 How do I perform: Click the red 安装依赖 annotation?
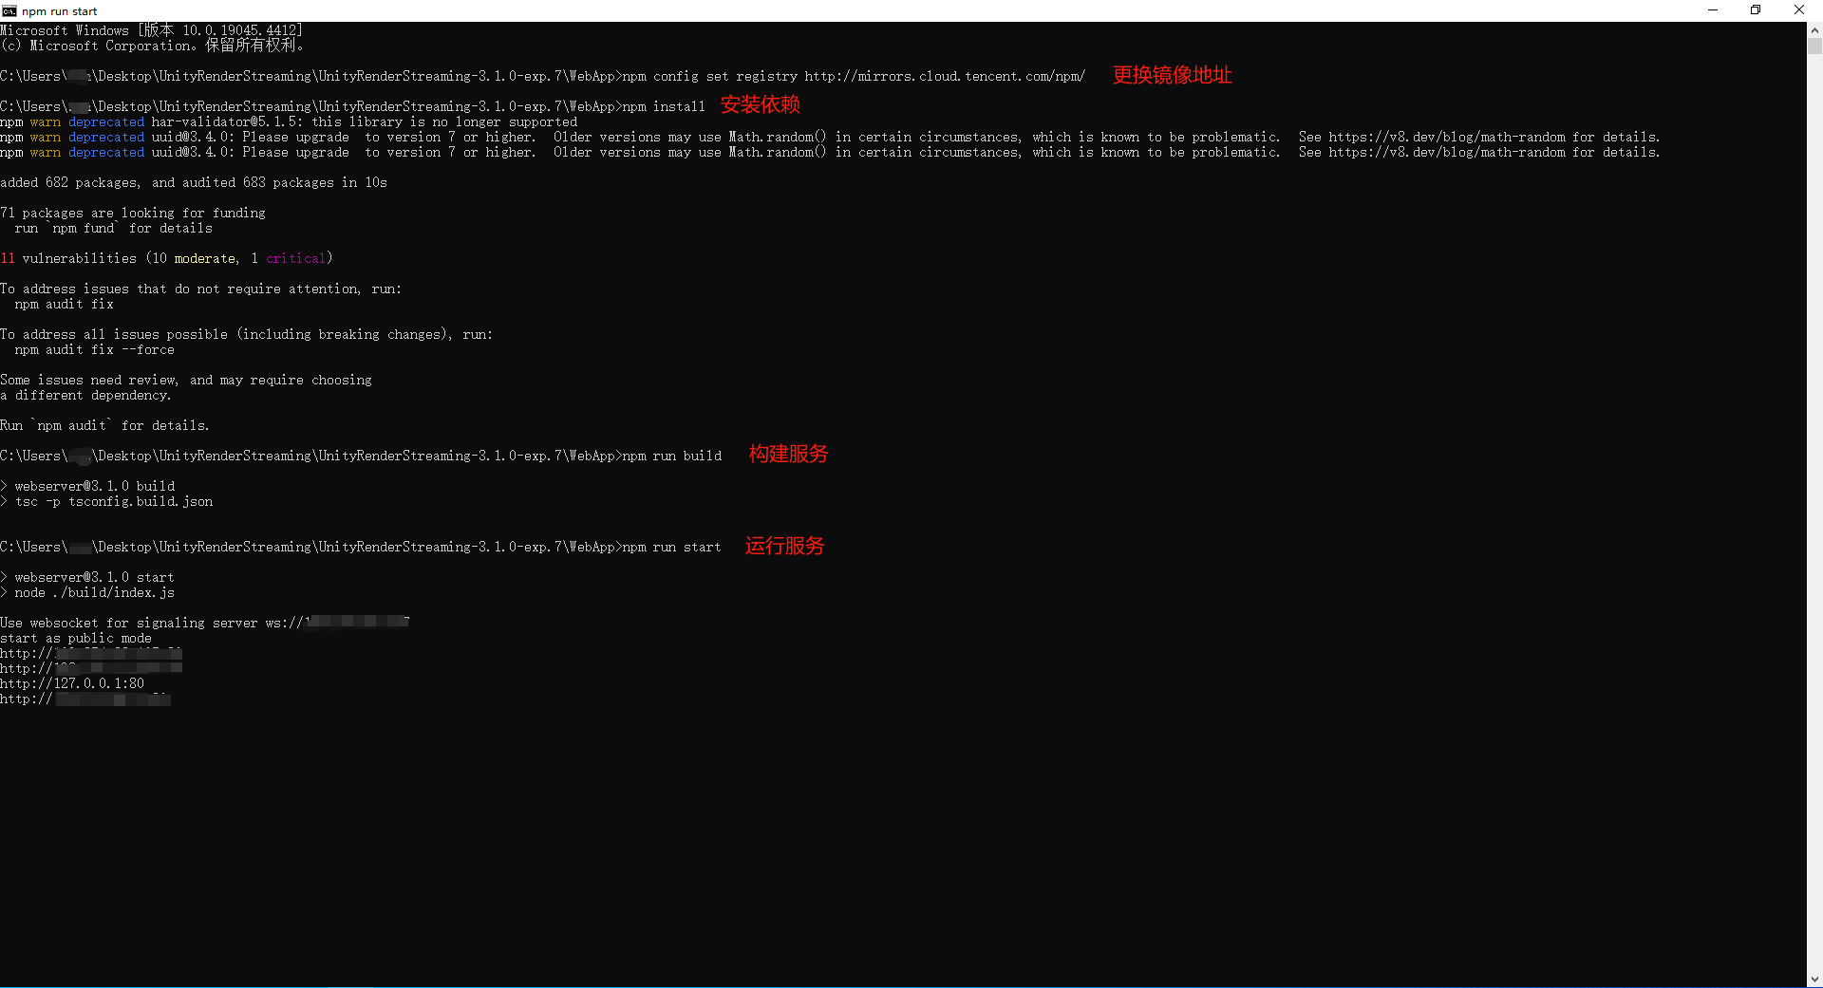(760, 104)
